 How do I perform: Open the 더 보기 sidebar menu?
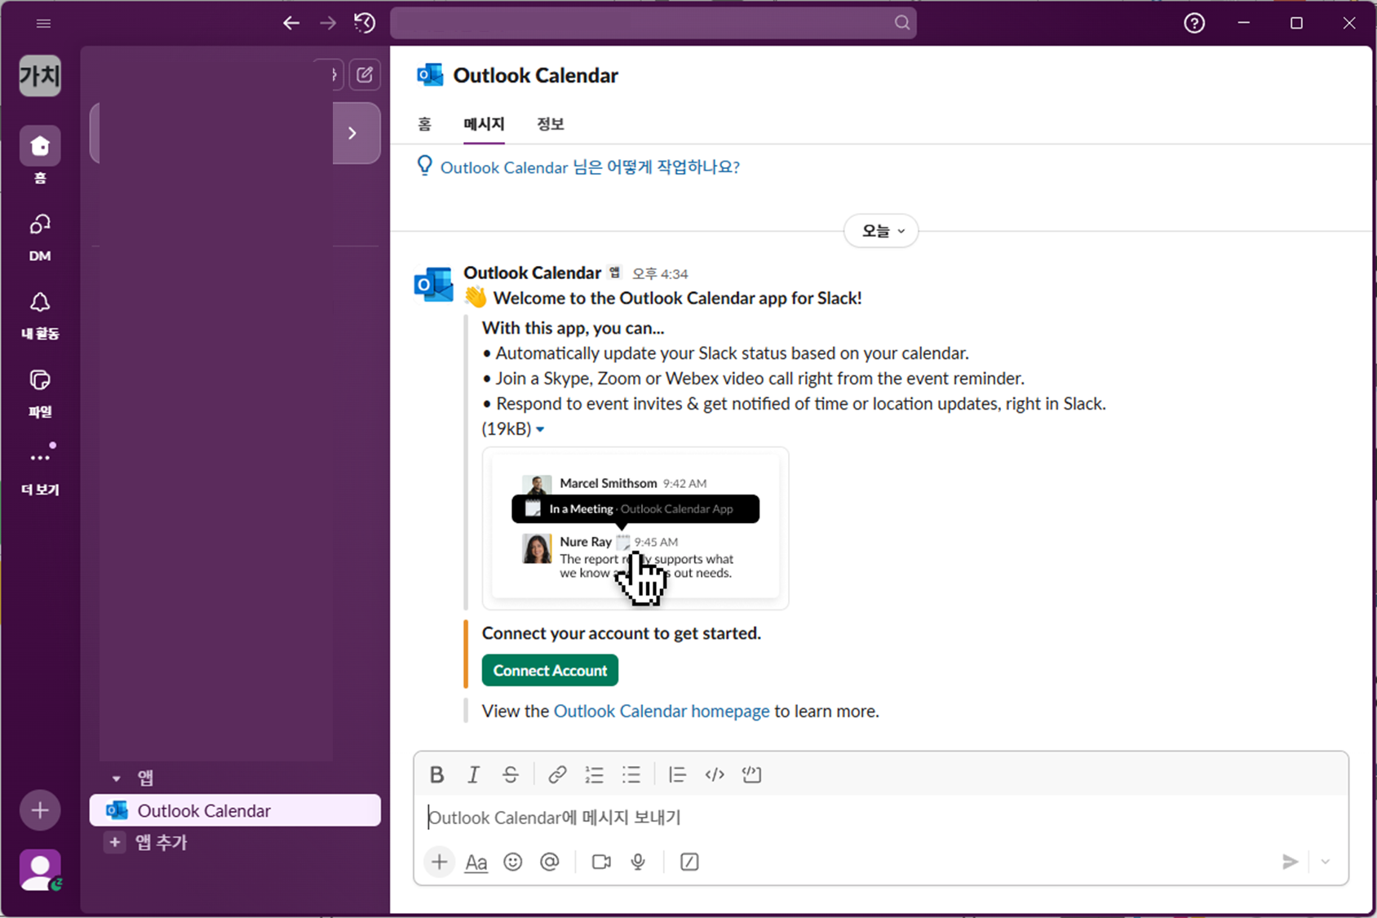40,470
